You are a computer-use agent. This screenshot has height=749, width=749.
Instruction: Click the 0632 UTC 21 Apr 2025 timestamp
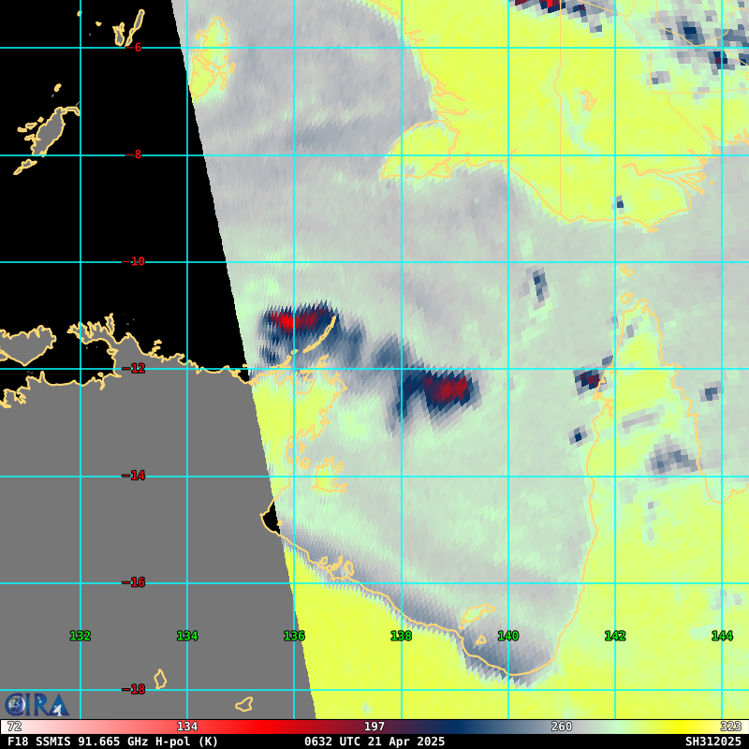(x=374, y=742)
